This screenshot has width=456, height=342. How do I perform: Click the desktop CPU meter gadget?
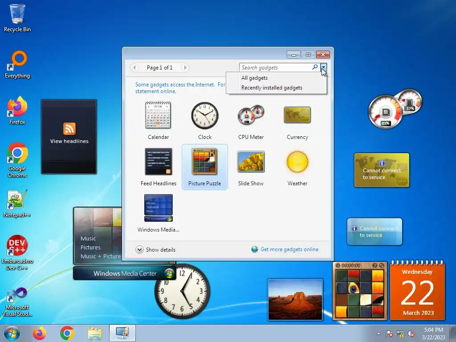coord(395,109)
